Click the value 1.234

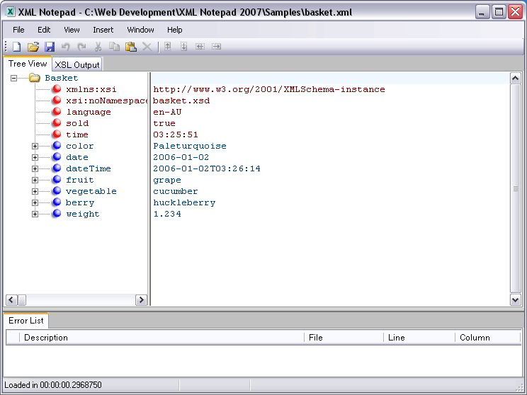point(167,214)
